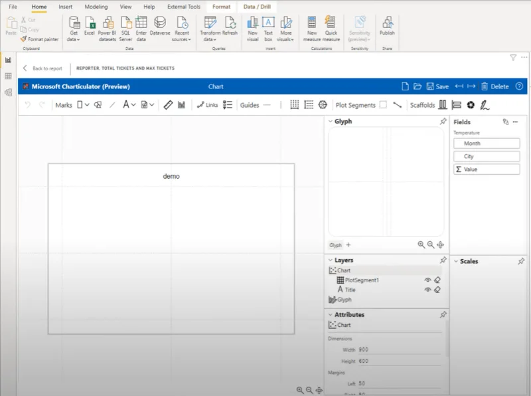
Task: Add a new glyph with plus
Action: pos(348,245)
